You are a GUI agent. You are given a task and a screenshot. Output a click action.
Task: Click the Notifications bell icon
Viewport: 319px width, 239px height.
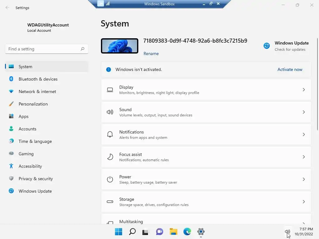(x=110, y=134)
